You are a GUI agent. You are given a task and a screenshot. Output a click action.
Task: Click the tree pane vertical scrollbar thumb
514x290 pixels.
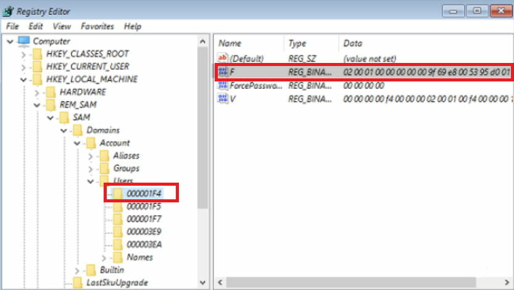[202, 128]
